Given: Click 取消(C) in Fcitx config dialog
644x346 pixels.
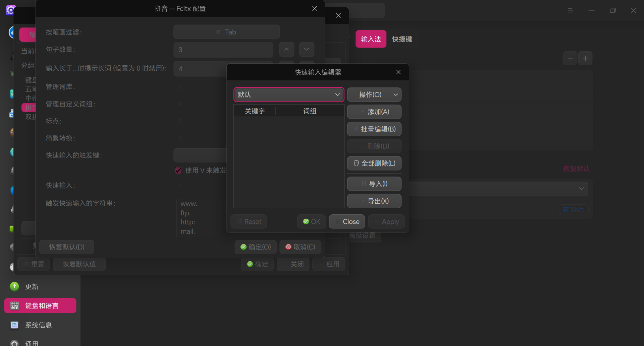Looking at the screenshot, I should (300, 247).
